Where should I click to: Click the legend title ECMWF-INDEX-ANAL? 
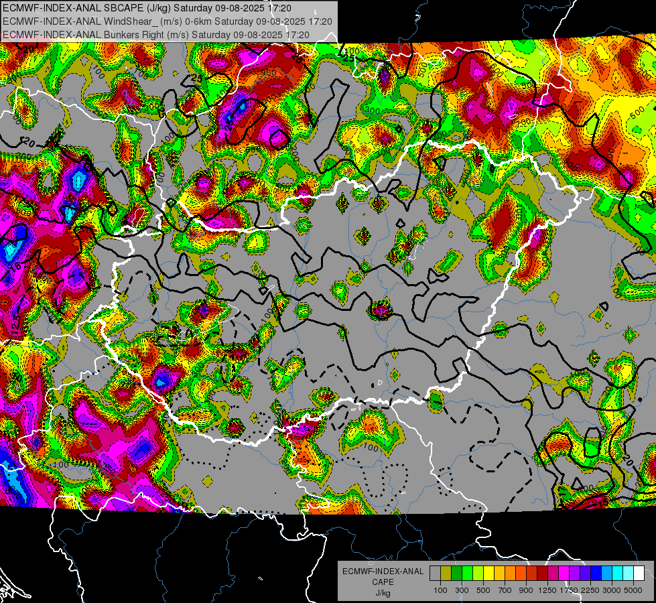coord(383,572)
